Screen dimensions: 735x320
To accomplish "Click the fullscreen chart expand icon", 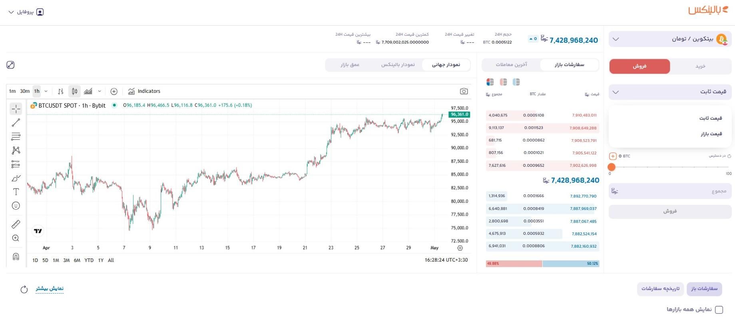I will pyautogui.click(x=10, y=65).
